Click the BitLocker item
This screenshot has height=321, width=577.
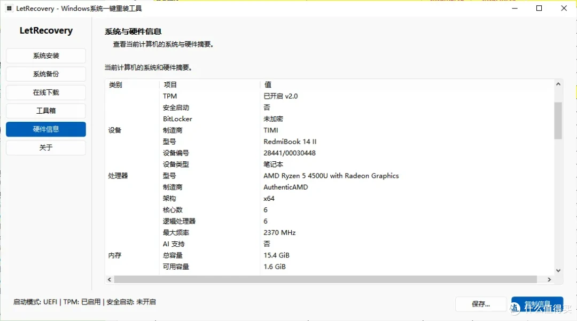[177, 119]
